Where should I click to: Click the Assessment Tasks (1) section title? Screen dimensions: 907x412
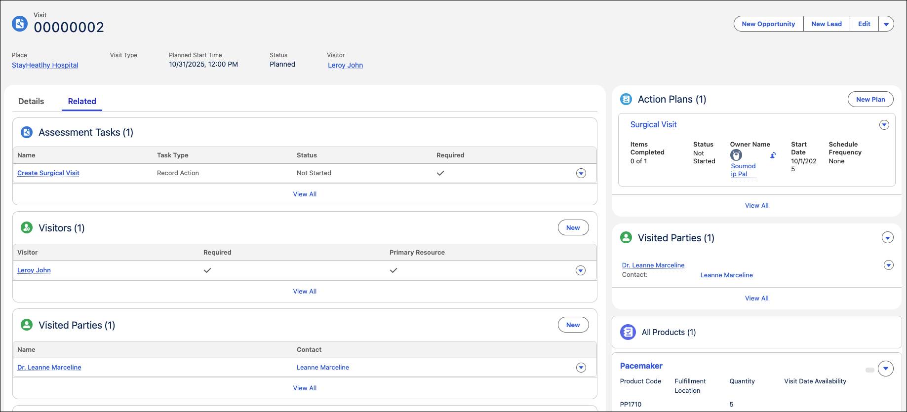[86, 132]
